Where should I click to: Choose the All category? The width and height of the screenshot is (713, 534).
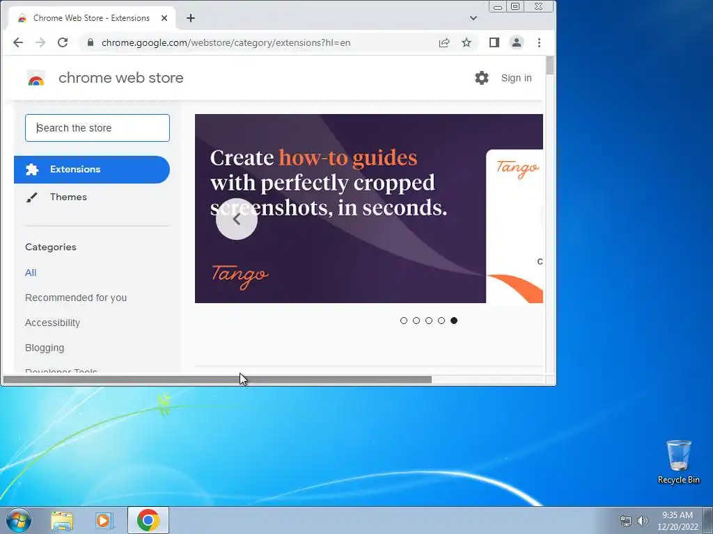31,273
